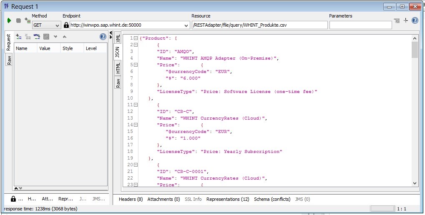Click the add to test case icon

[28, 20]
